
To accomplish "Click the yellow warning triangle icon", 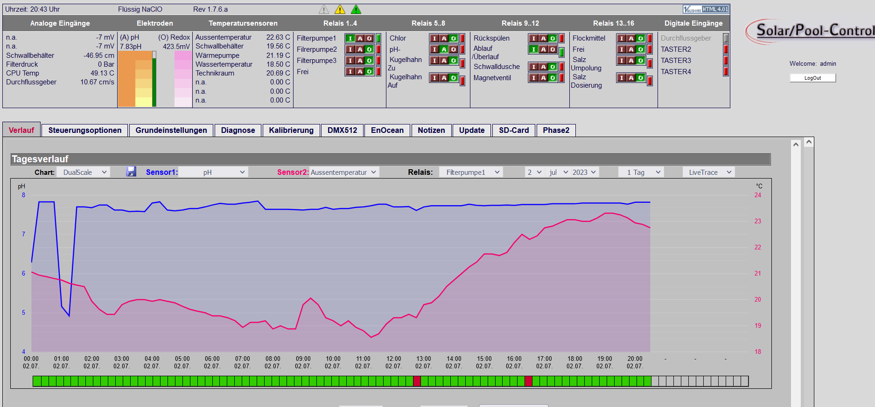I will [340, 9].
